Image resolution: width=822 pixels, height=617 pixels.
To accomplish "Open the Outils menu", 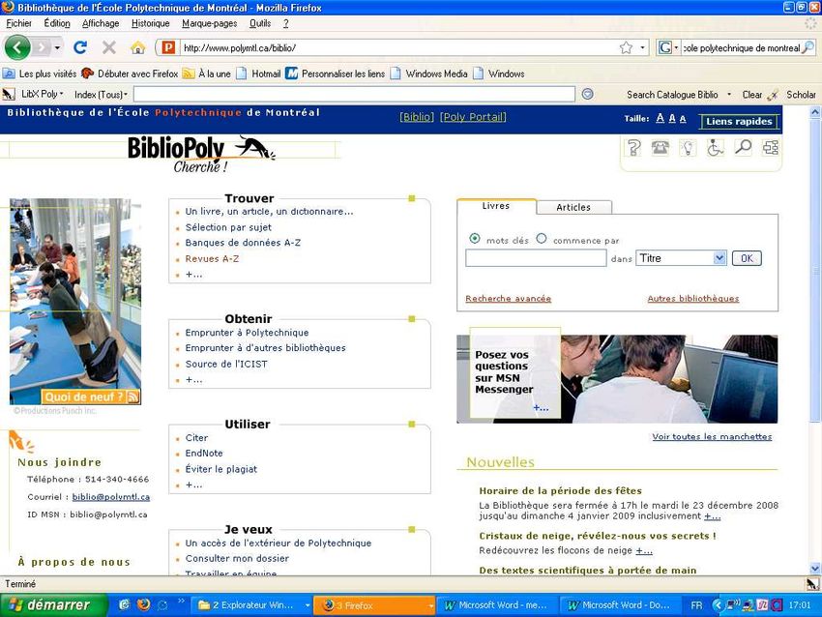I will [x=260, y=23].
